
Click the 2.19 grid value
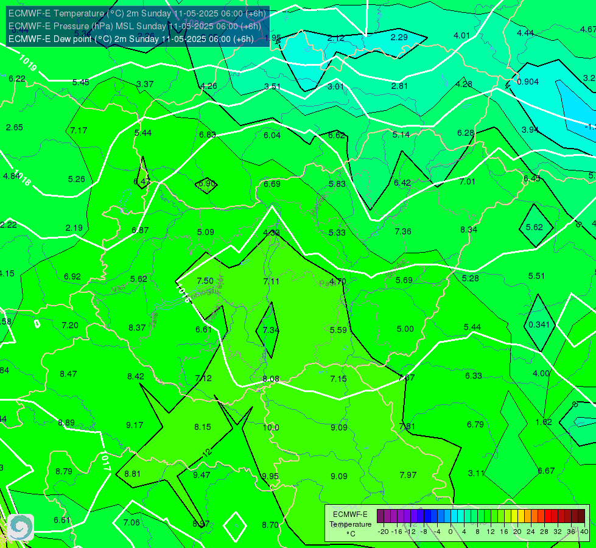(74, 228)
